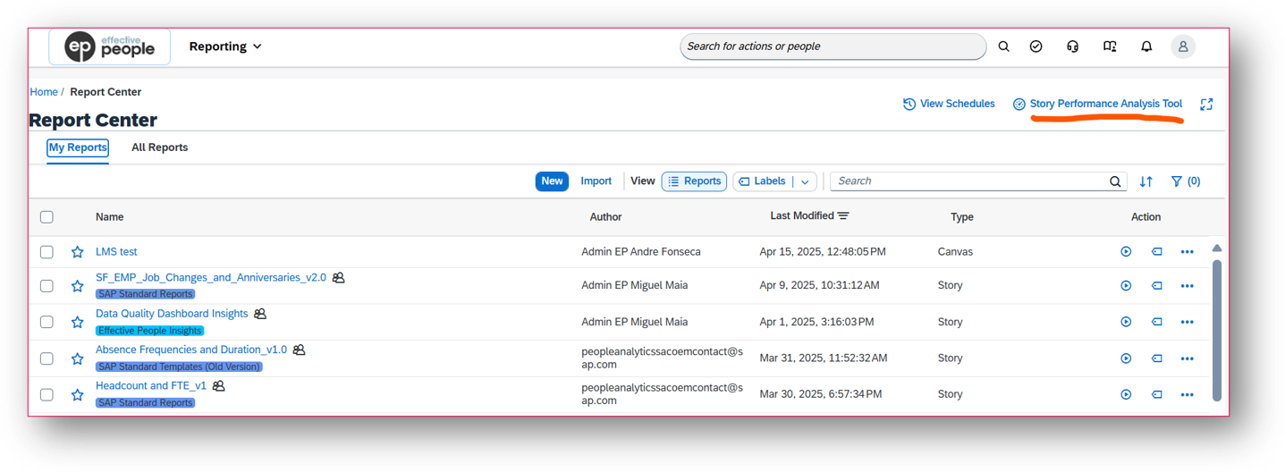Favorite the LMS test report star
Screen dimensions: 1285x472
[78, 252]
